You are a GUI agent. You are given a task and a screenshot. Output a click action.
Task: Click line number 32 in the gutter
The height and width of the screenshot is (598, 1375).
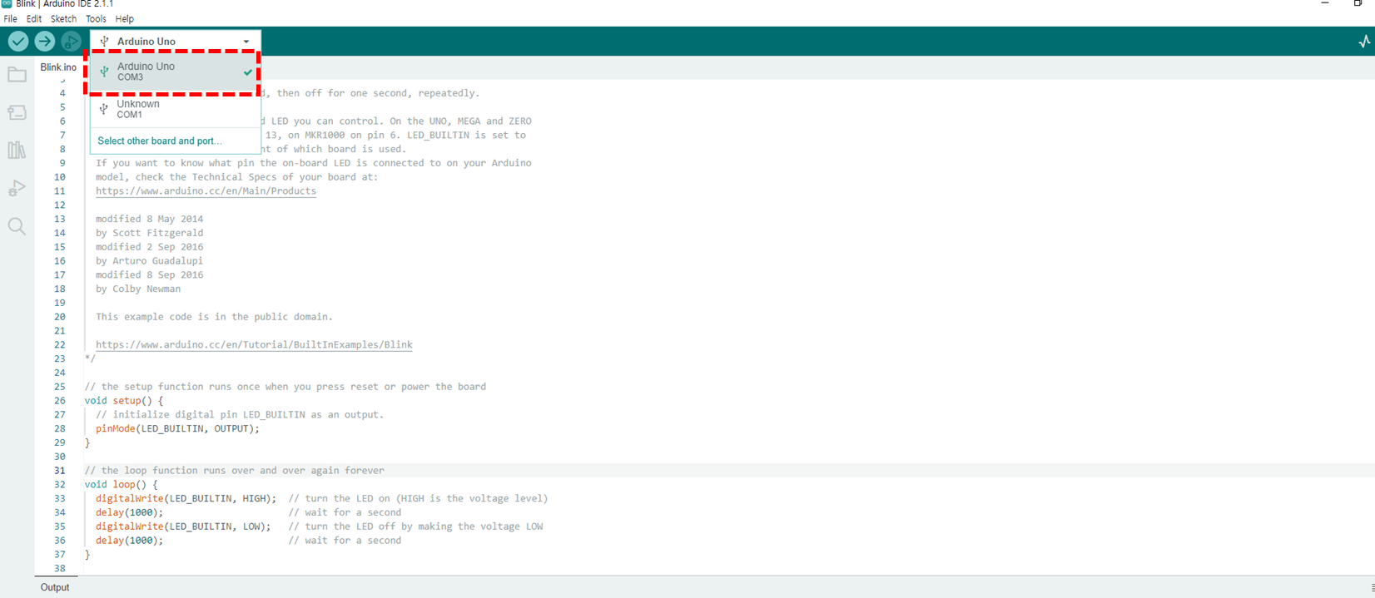(60, 484)
